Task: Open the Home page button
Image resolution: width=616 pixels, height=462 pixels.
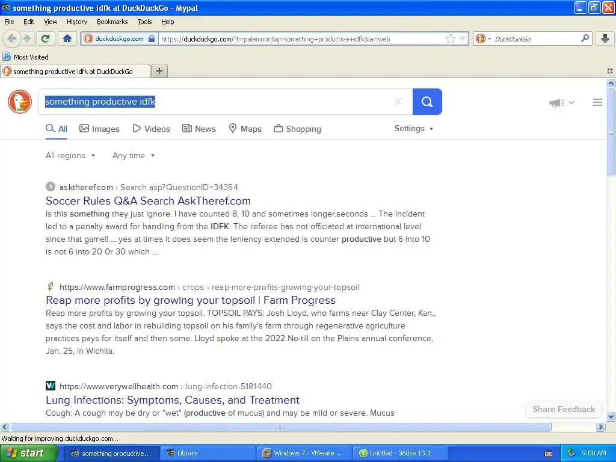Action: point(67,38)
